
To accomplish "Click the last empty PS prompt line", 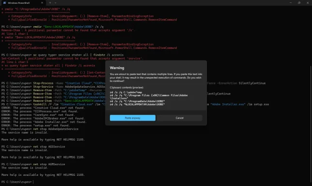I will [17, 182].
